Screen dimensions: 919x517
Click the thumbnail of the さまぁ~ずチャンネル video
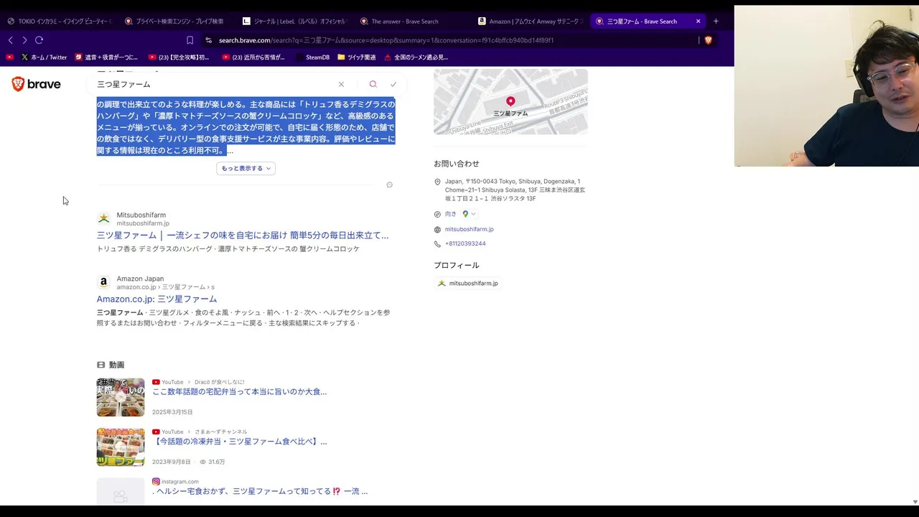(x=121, y=447)
